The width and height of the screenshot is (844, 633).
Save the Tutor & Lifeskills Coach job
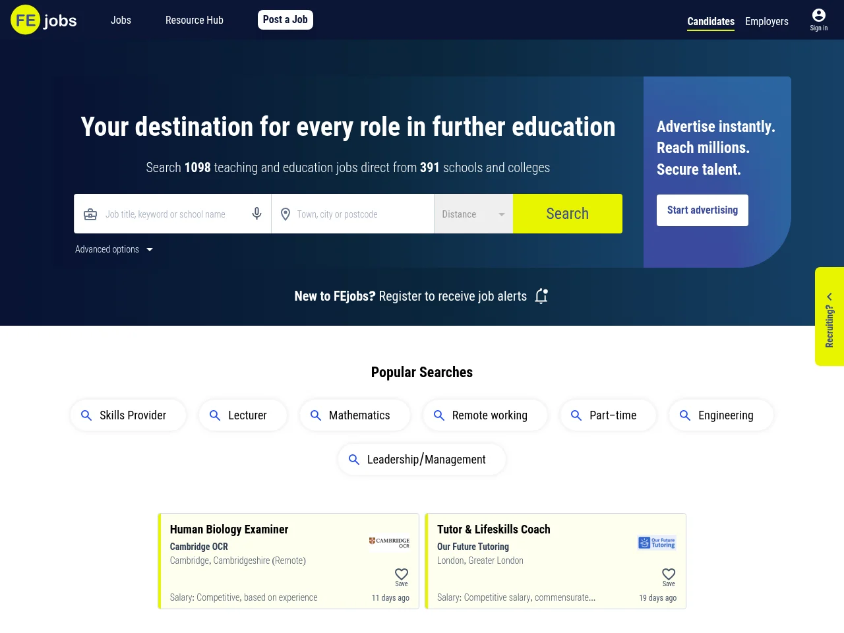coord(669,577)
